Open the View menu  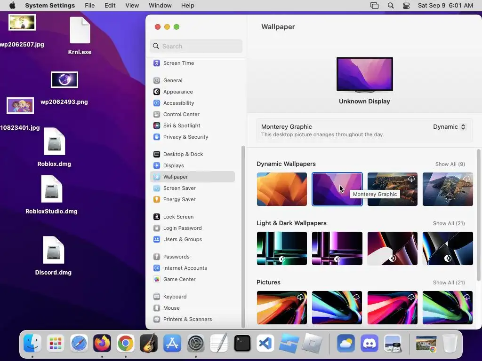(x=132, y=6)
